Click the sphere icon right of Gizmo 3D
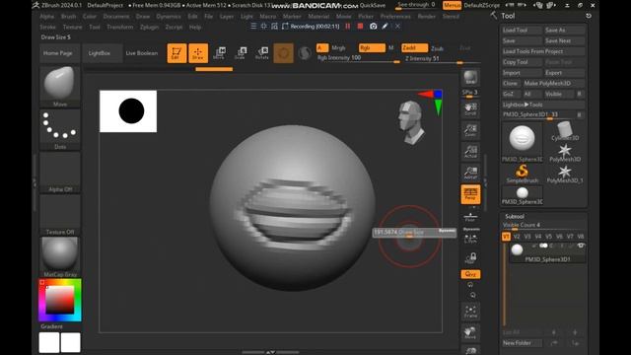 [x=305, y=53]
